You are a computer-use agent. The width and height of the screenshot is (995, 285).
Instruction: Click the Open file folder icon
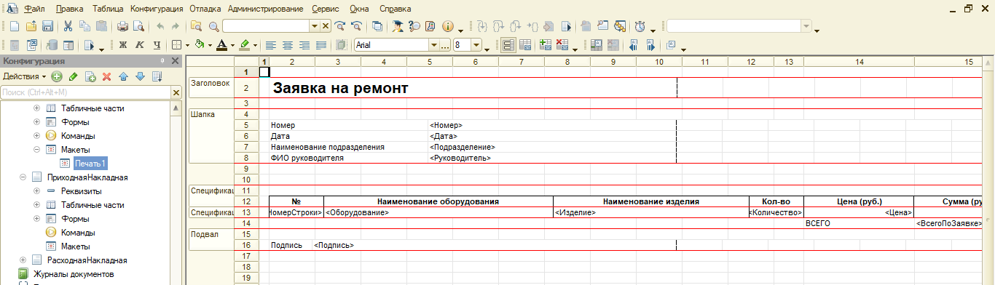point(31,26)
